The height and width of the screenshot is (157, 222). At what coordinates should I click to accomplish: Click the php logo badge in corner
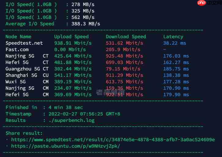[x=202, y=3]
